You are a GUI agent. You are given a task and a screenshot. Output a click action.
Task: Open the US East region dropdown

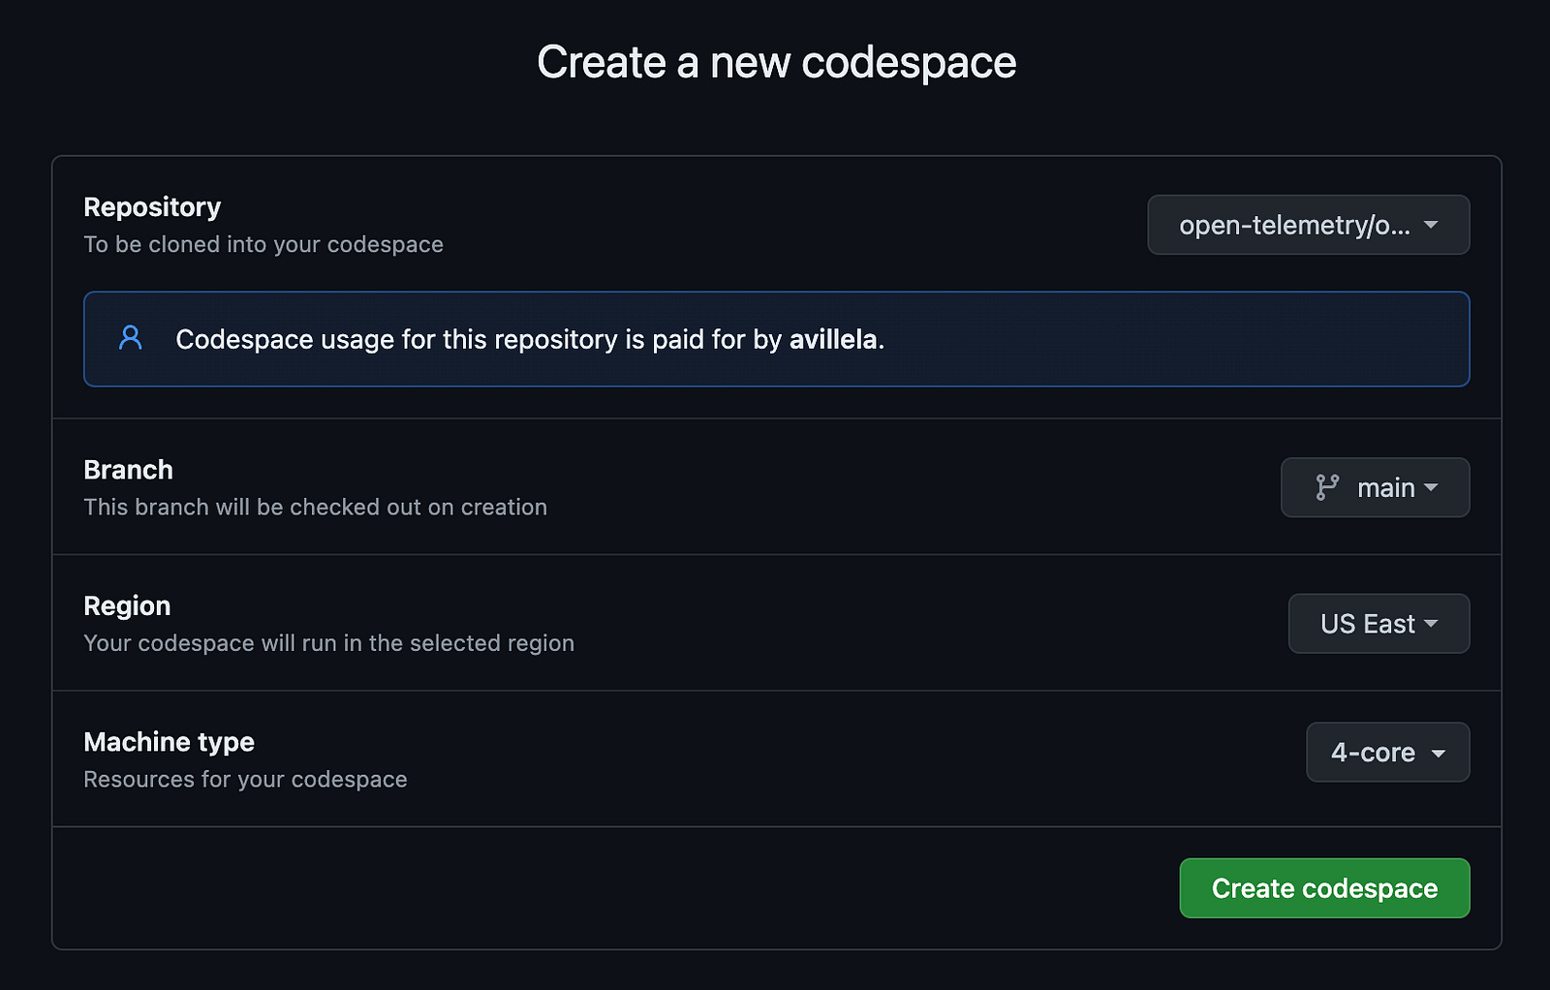pyautogui.click(x=1379, y=624)
